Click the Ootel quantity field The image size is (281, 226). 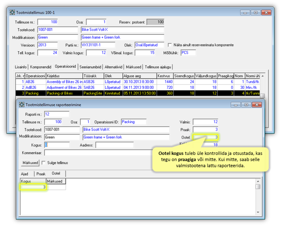click(205, 137)
